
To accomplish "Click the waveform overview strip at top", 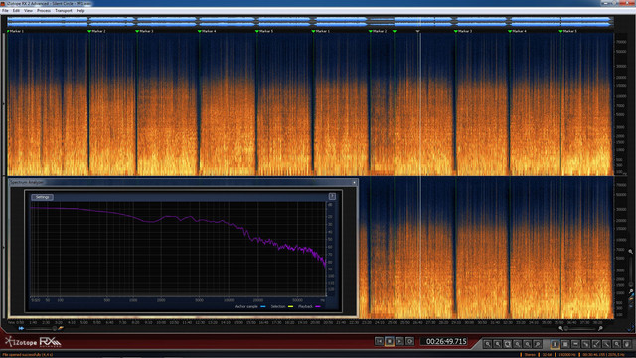I will 310,22.
